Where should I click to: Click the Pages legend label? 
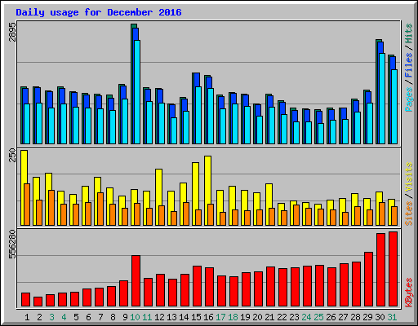click(x=408, y=99)
